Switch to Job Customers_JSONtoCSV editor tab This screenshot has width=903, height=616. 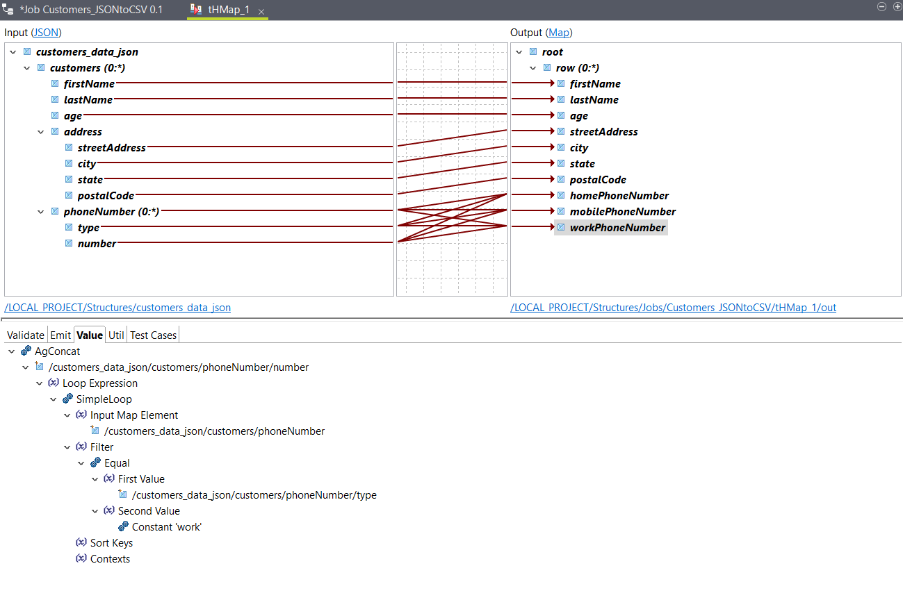pos(90,10)
